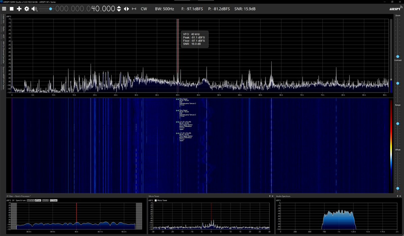Viewport: 404px width, 236px height.
Task: Click the BW: 500Hz bandwidth readout
Action: [164, 9]
